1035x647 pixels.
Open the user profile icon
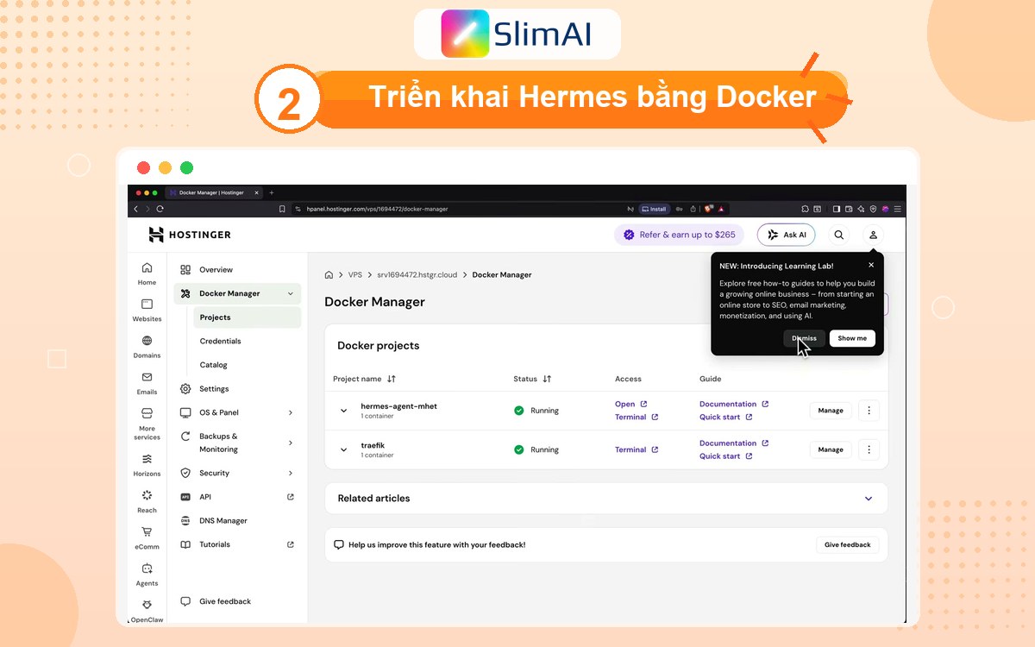pyautogui.click(x=873, y=235)
